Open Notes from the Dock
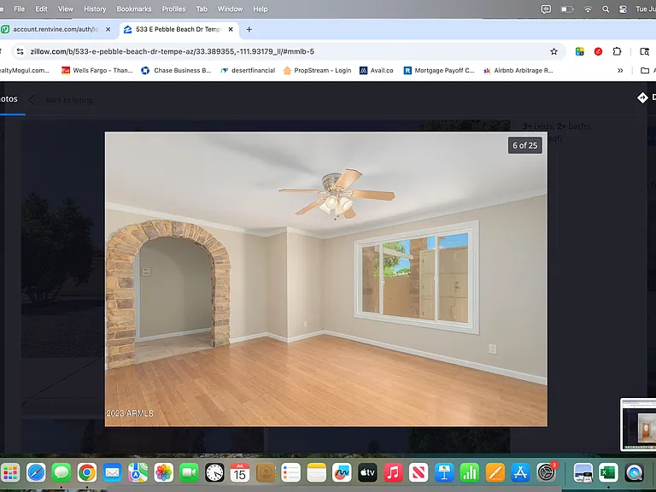 [x=316, y=473]
